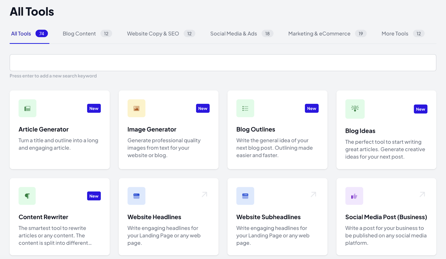Select the Content Rewriter pilcrow icon
The width and height of the screenshot is (446, 259).
(x=27, y=196)
